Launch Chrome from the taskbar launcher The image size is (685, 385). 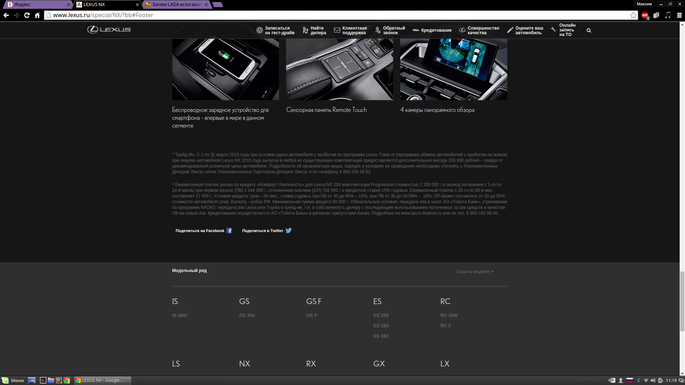click(x=67, y=380)
